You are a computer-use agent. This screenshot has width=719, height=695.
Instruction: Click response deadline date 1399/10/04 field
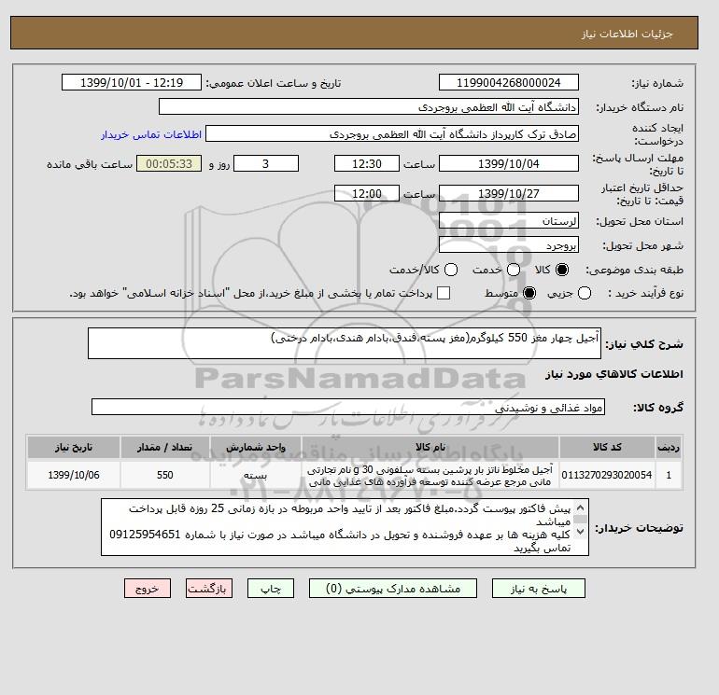pyautogui.click(x=509, y=163)
